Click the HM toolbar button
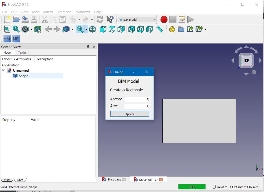 pos(7,39)
